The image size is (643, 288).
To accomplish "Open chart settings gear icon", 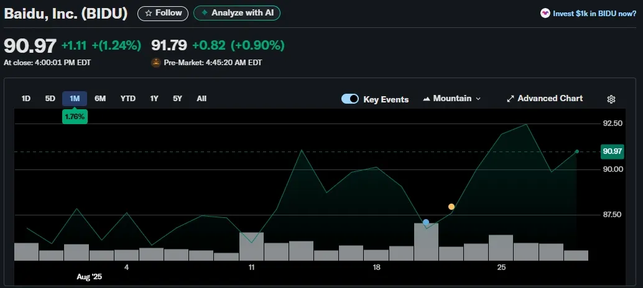I will (611, 99).
